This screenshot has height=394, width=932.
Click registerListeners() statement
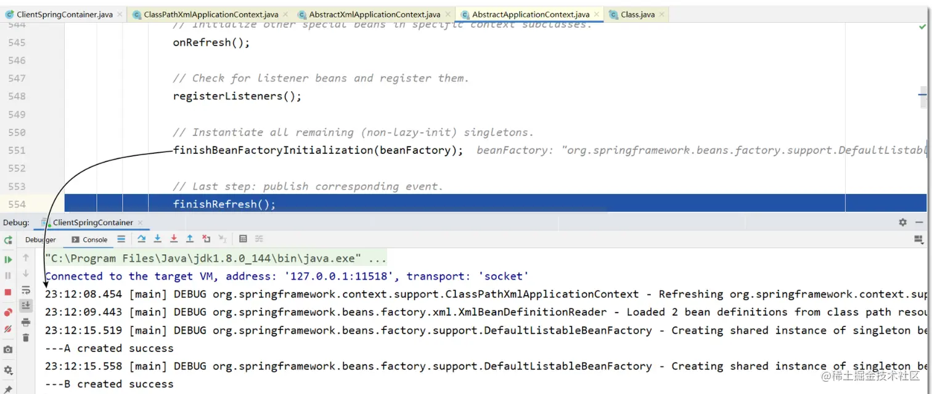pyautogui.click(x=237, y=96)
